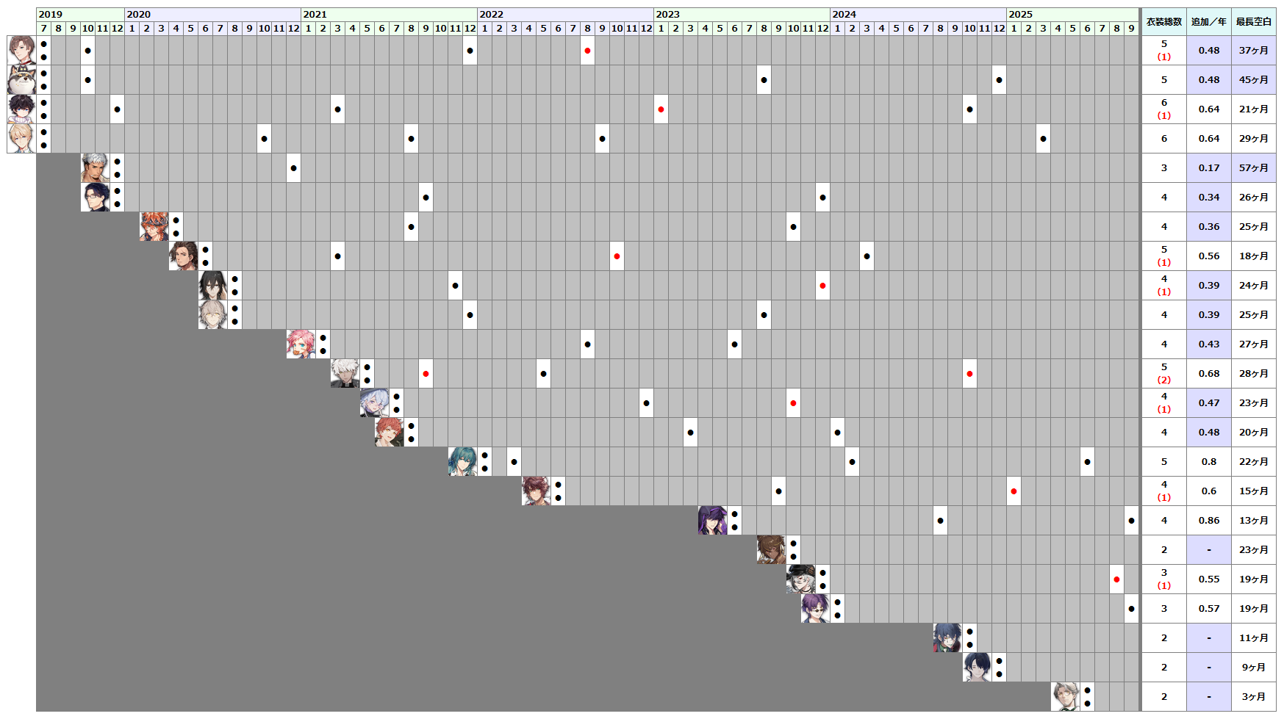This screenshot has height=719, width=1284.
Task: Click the 45ヶ月 cell in the husky row
Action: tap(1253, 79)
